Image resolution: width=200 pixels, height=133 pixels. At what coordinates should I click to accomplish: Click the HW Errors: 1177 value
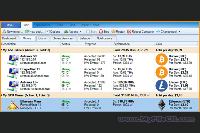click(x=95, y=63)
